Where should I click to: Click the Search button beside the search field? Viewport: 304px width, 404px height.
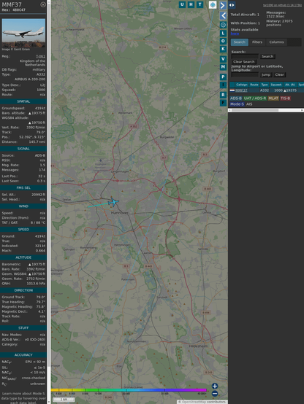point(267,56)
